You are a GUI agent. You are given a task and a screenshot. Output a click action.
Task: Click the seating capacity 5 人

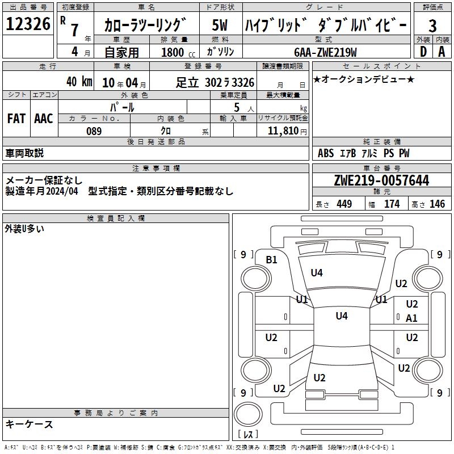click(244, 108)
